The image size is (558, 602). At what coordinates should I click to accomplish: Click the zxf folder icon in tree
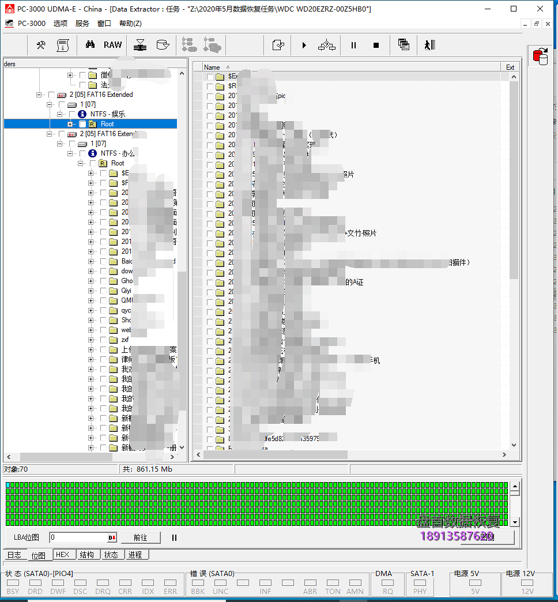point(113,340)
